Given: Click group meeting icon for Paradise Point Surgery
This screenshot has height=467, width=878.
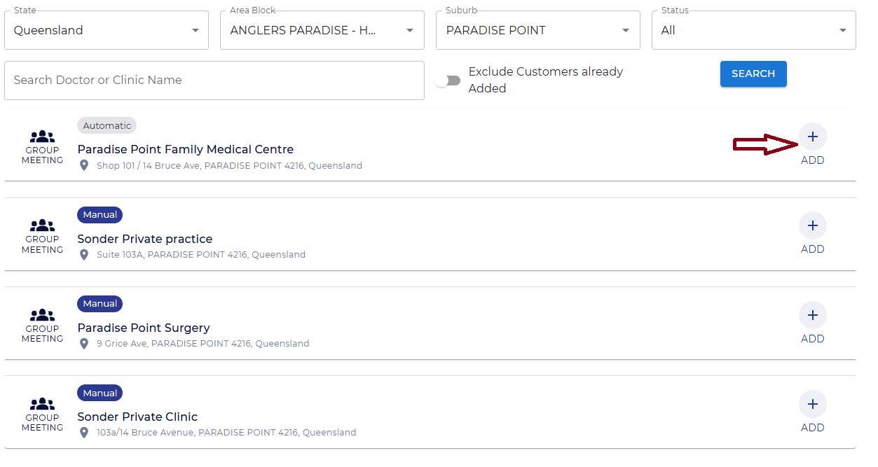Looking at the screenshot, I should tap(42, 316).
